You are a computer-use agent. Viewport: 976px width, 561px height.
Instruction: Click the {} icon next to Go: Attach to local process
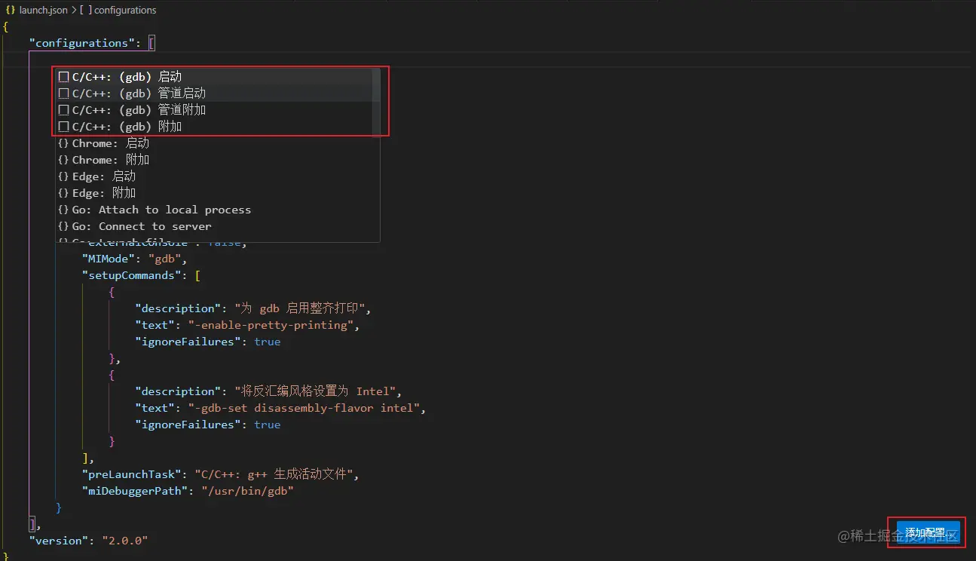[63, 209]
